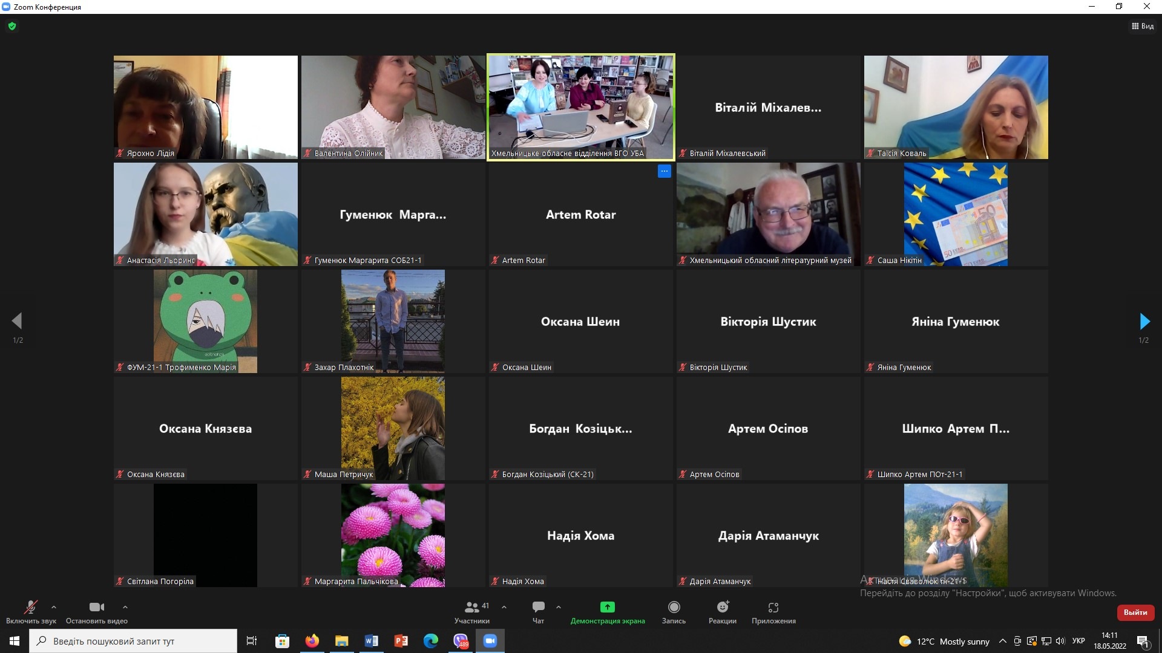Viewport: 1162px width, 653px height.
Task: Expand arrow next to Чат
Action: coord(559,606)
